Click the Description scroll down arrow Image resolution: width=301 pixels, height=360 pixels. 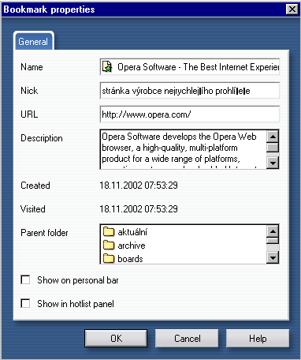coord(273,163)
